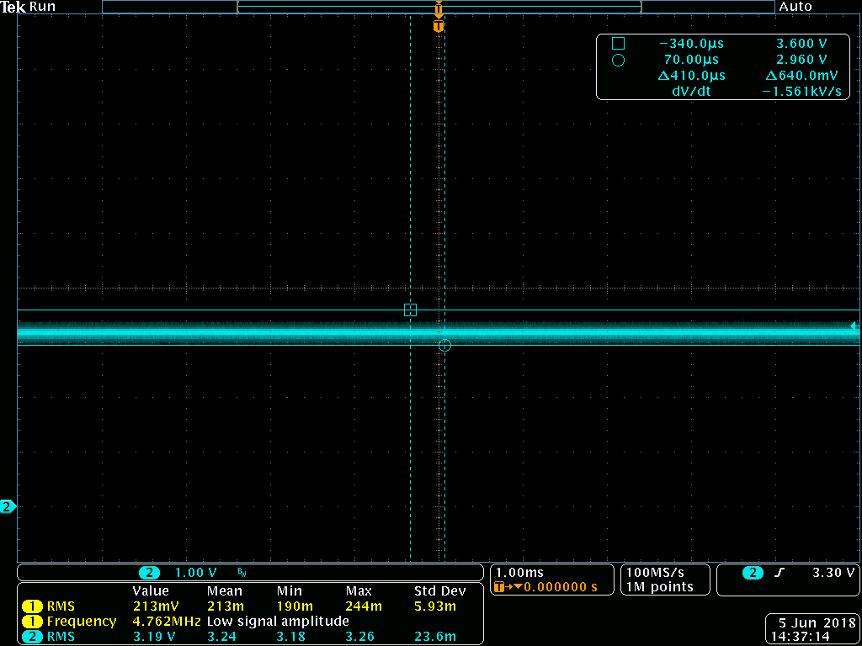This screenshot has height=646, width=862.
Task: Click the Min column header
Action: [x=289, y=591]
